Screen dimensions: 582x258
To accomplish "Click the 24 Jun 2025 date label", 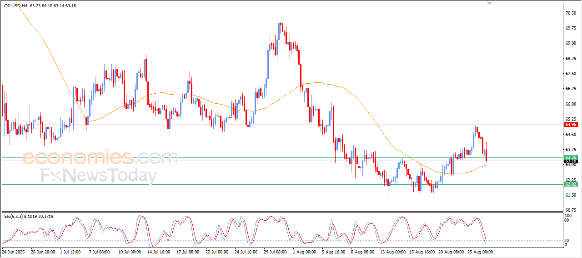I will pyautogui.click(x=12, y=251).
